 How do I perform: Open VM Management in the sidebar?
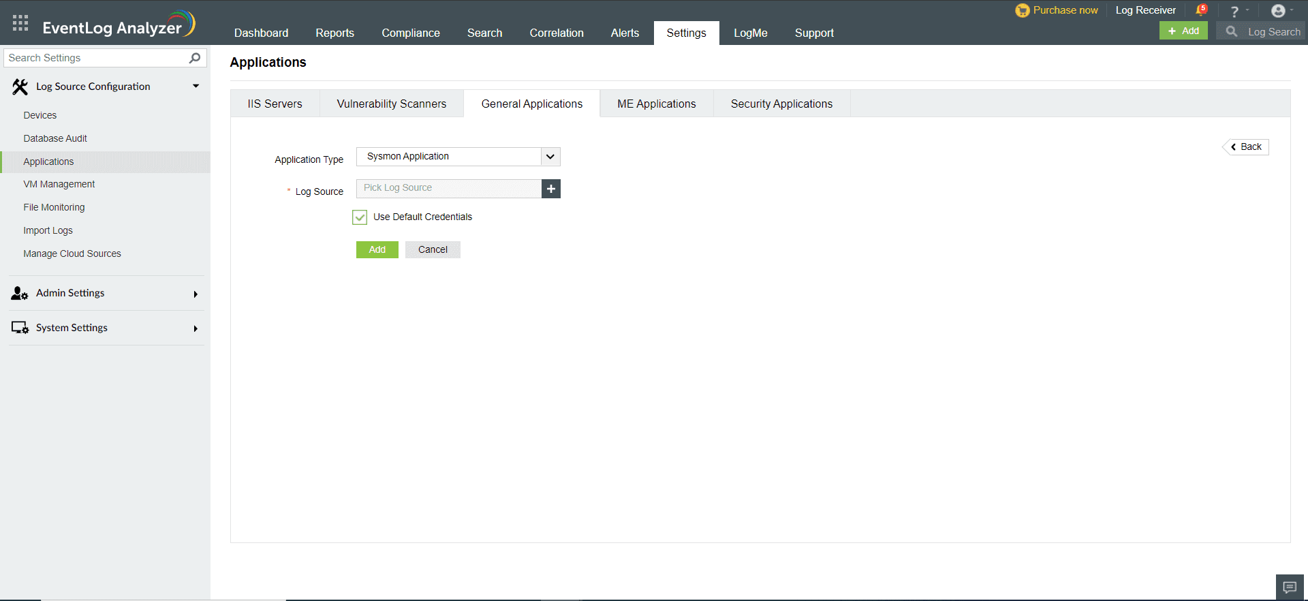tap(59, 184)
